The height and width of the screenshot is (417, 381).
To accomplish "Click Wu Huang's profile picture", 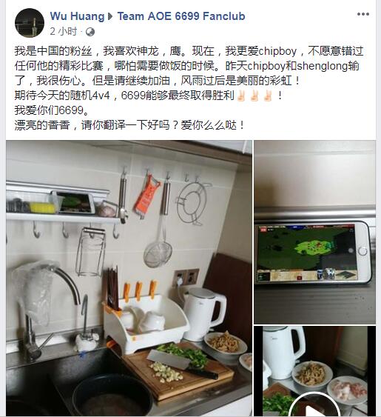I will point(30,23).
